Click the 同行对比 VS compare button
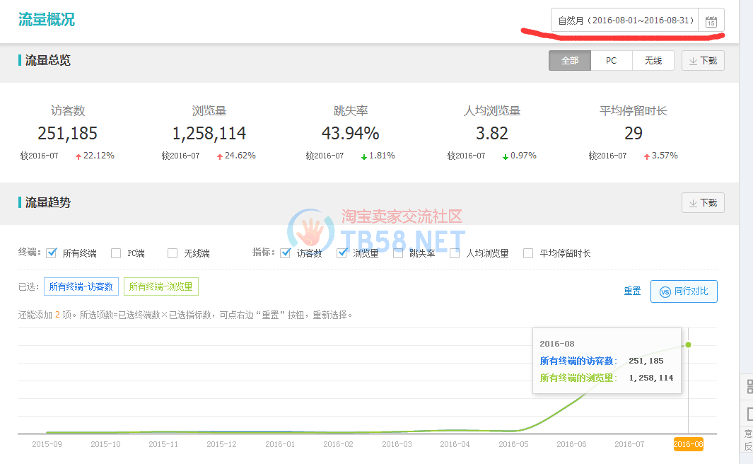 [683, 291]
